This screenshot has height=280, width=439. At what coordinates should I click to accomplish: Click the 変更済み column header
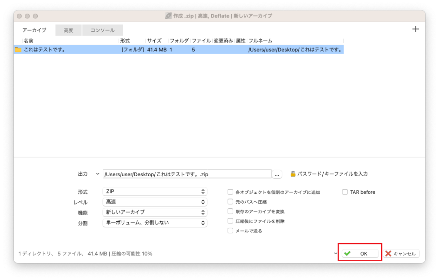coord(223,41)
